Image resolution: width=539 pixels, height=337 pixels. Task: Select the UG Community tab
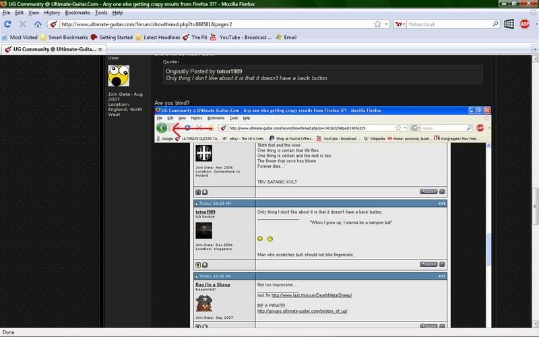tap(53, 49)
